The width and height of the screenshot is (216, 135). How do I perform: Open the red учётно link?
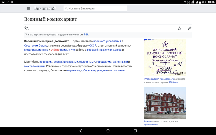(55, 50)
